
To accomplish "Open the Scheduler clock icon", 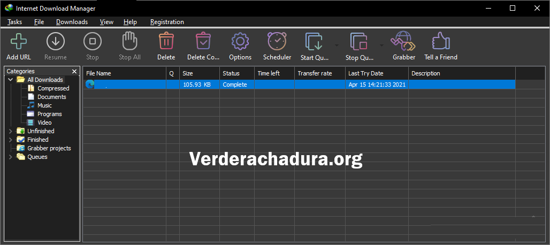I will click(277, 41).
